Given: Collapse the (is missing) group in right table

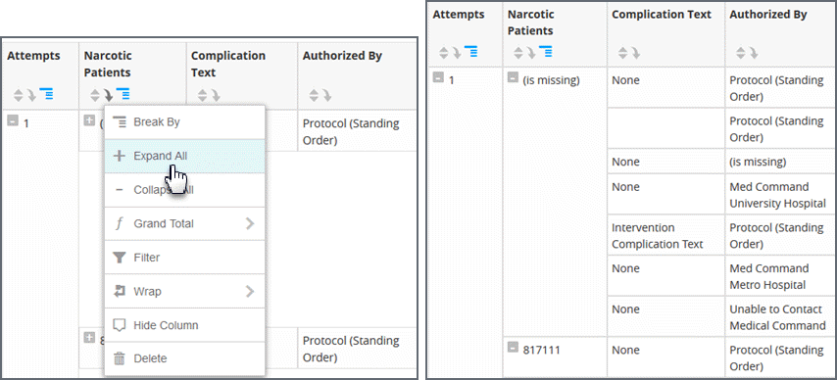Looking at the screenshot, I should coord(513,78).
